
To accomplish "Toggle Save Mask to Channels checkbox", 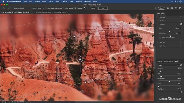I will pos(46,8).
